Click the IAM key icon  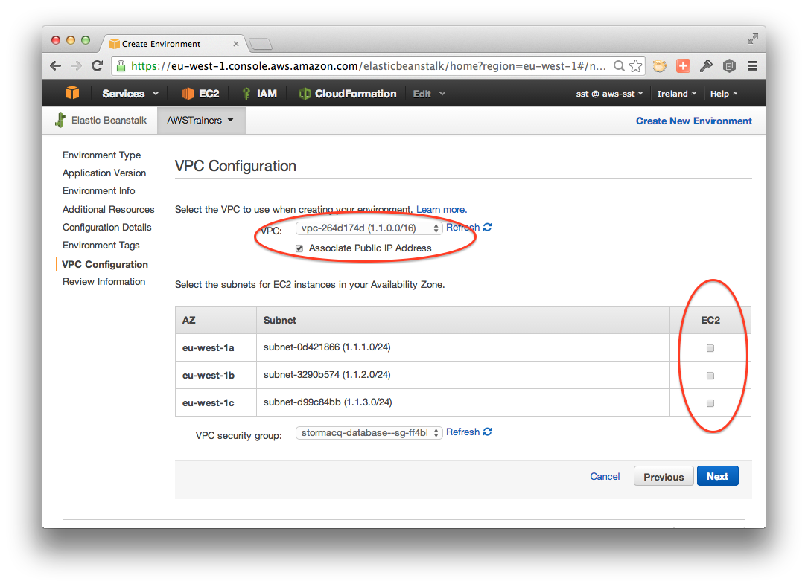click(x=246, y=94)
